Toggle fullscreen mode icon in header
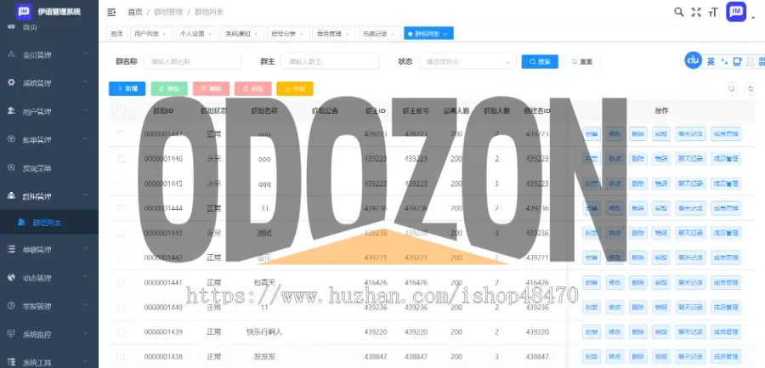This screenshot has height=368, width=765. (x=696, y=12)
